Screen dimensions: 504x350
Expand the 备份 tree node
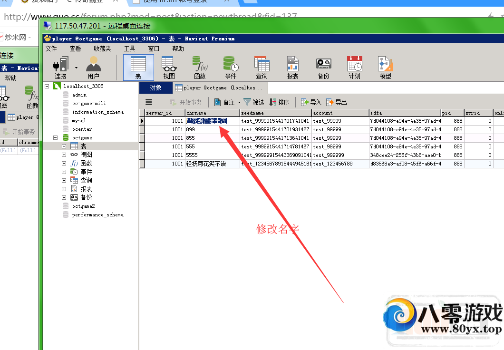tap(64, 198)
